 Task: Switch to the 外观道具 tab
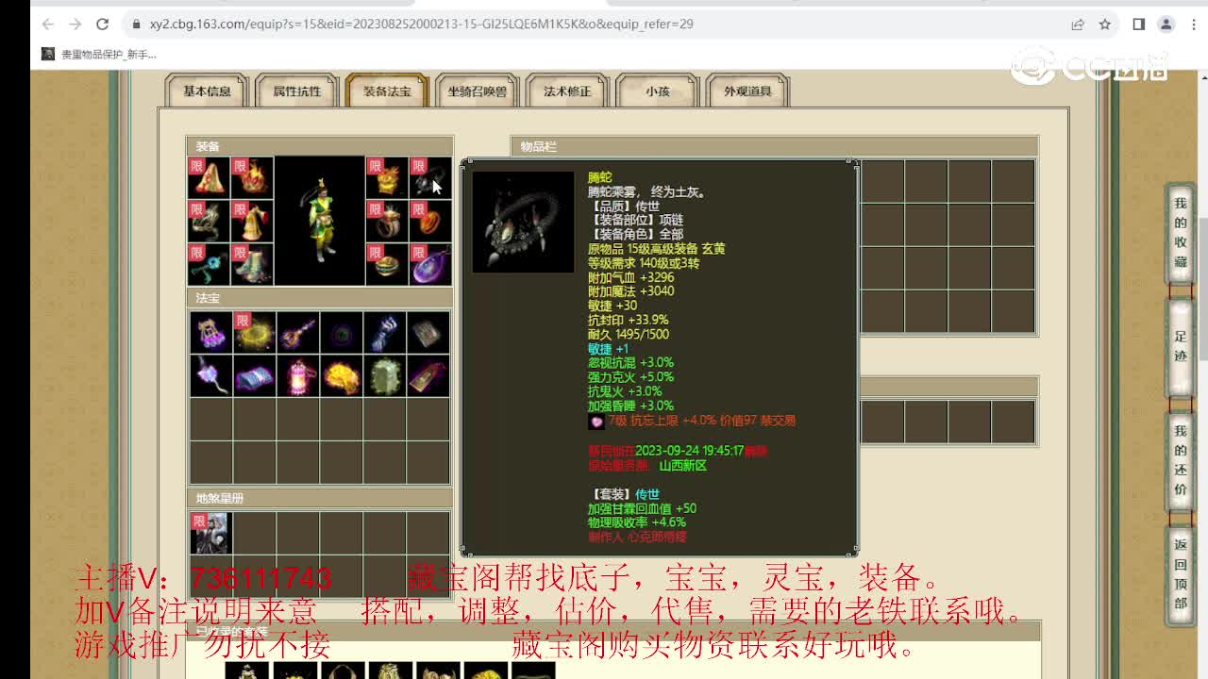(x=748, y=91)
